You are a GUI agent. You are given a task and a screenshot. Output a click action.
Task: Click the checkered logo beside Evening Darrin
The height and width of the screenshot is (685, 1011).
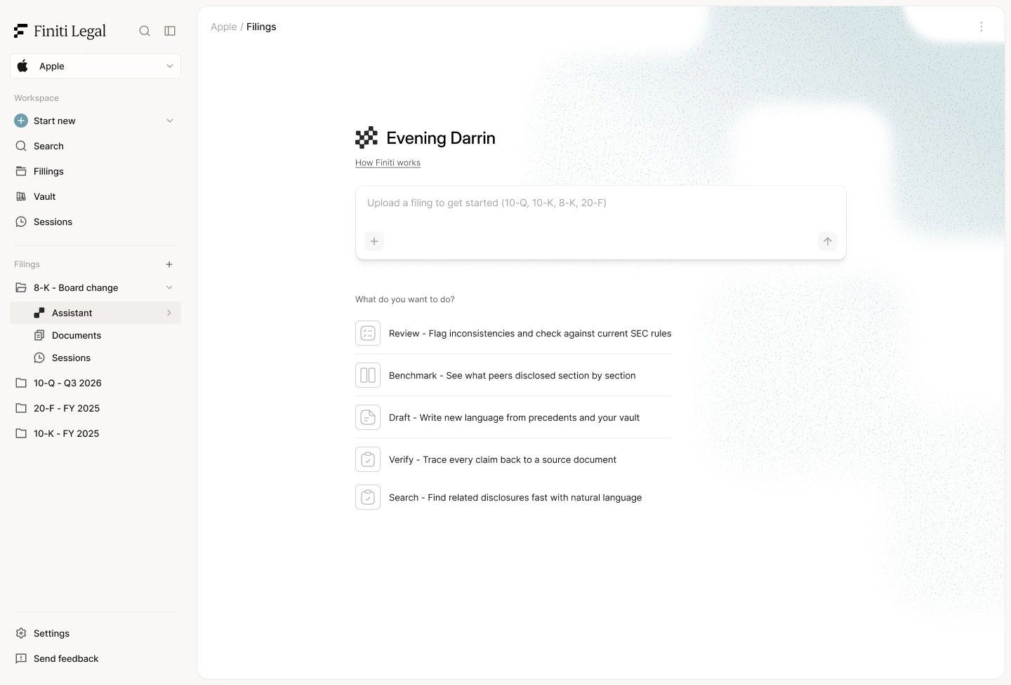(x=366, y=138)
